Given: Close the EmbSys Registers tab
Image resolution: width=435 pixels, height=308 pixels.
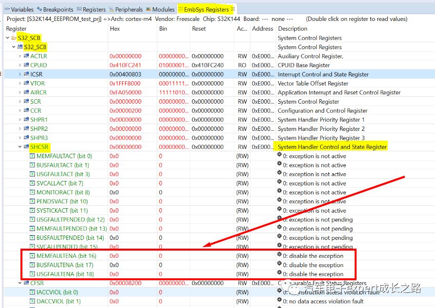Looking at the screenshot, I should (x=233, y=9).
